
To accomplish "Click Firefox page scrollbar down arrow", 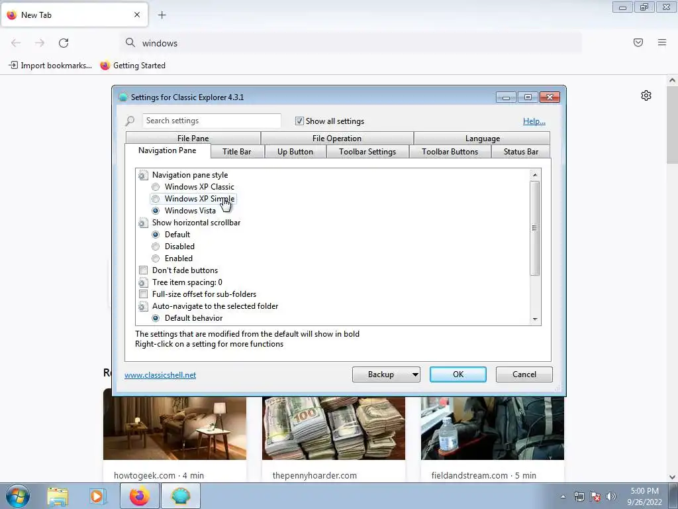I will pyautogui.click(x=673, y=477).
